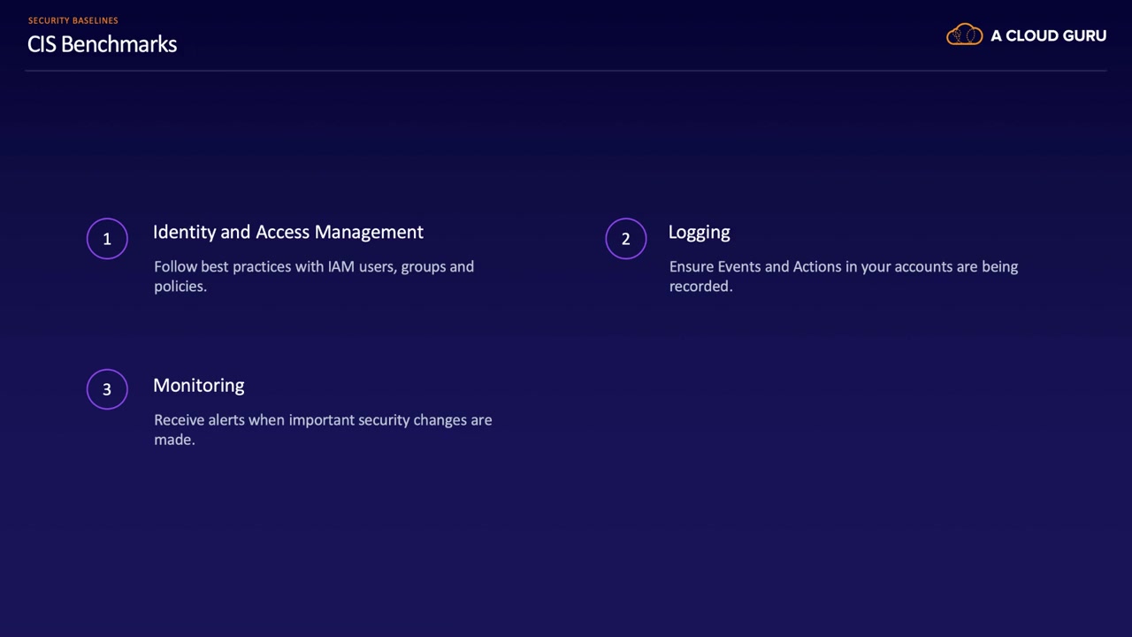The image size is (1132, 637).
Task: Click the A CLOUD GURU brand text
Action: (x=1048, y=36)
